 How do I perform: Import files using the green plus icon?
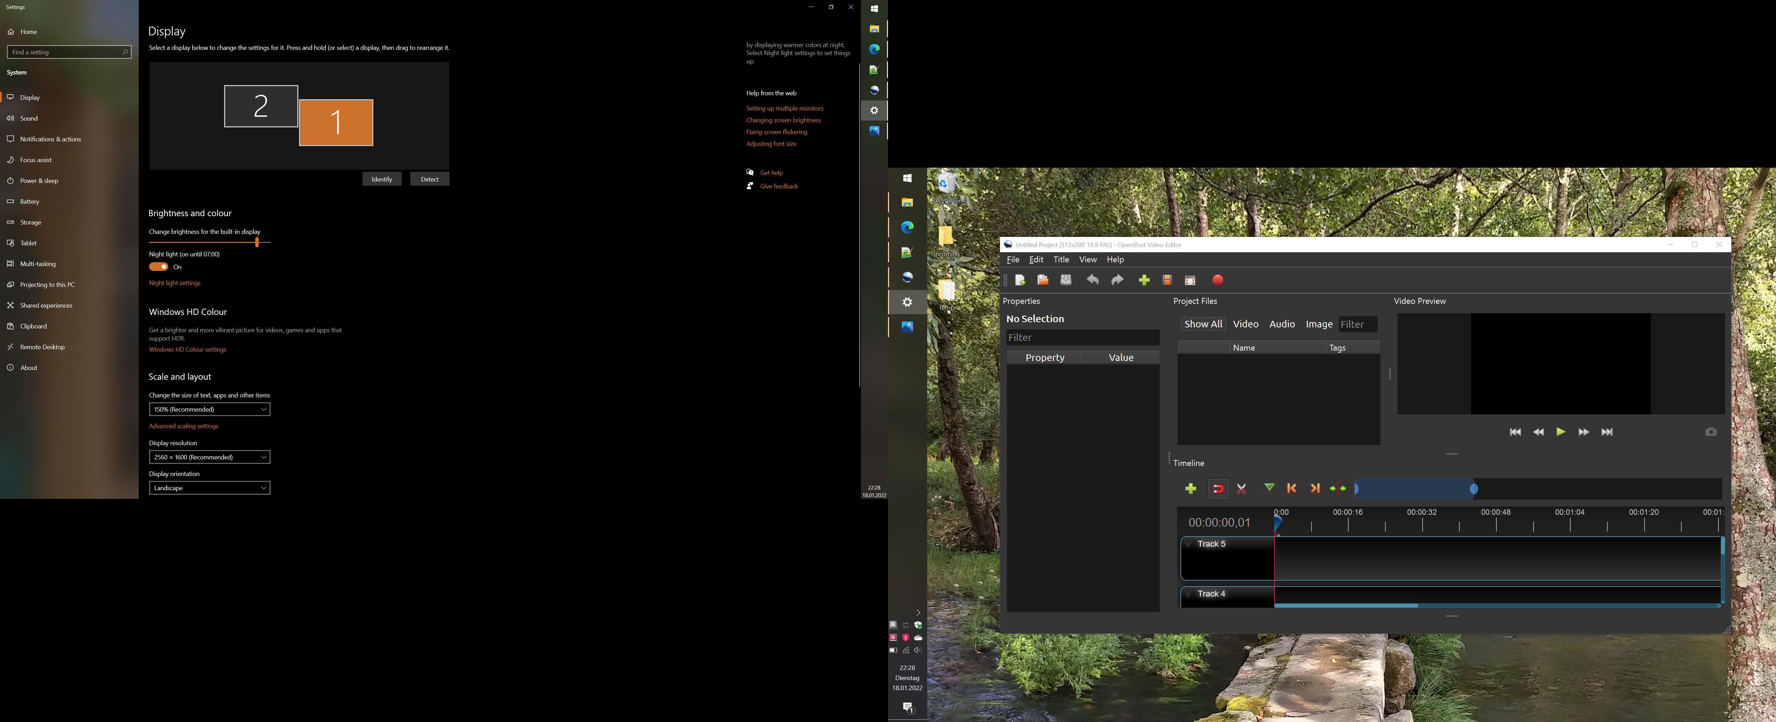coord(1144,280)
